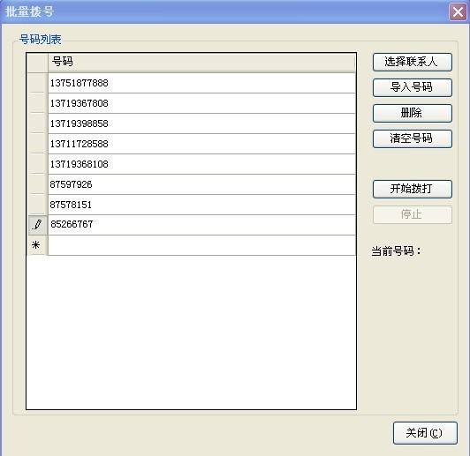Click the 关闭(C) button
This screenshot has height=456, width=470.
[425, 433]
